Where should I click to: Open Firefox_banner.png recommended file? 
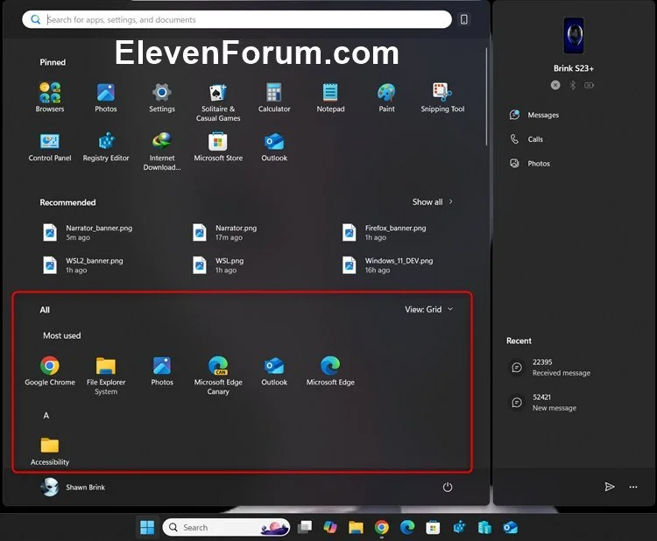(x=384, y=232)
